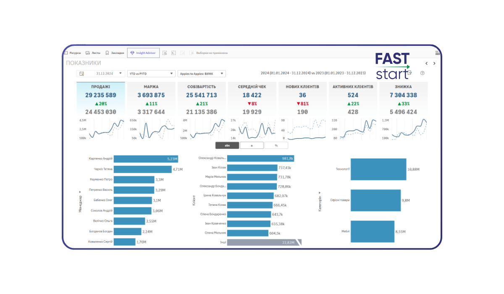Viewport: 504px width, 294px height.
Task: Click the smart search magnifier icon
Action: pyautogui.click(x=165, y=52)
